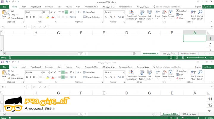Click AutoSum in top window ribbon
The height and width of the screenshot is (119, 214).
point(182,11)
